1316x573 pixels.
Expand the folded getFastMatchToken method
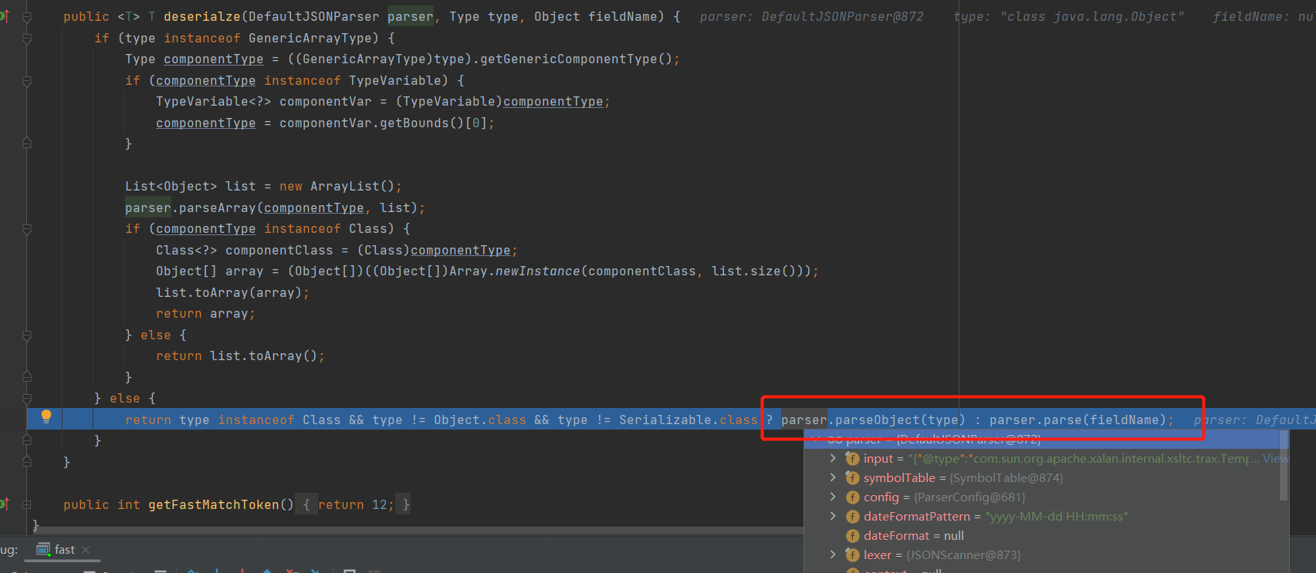26,504
